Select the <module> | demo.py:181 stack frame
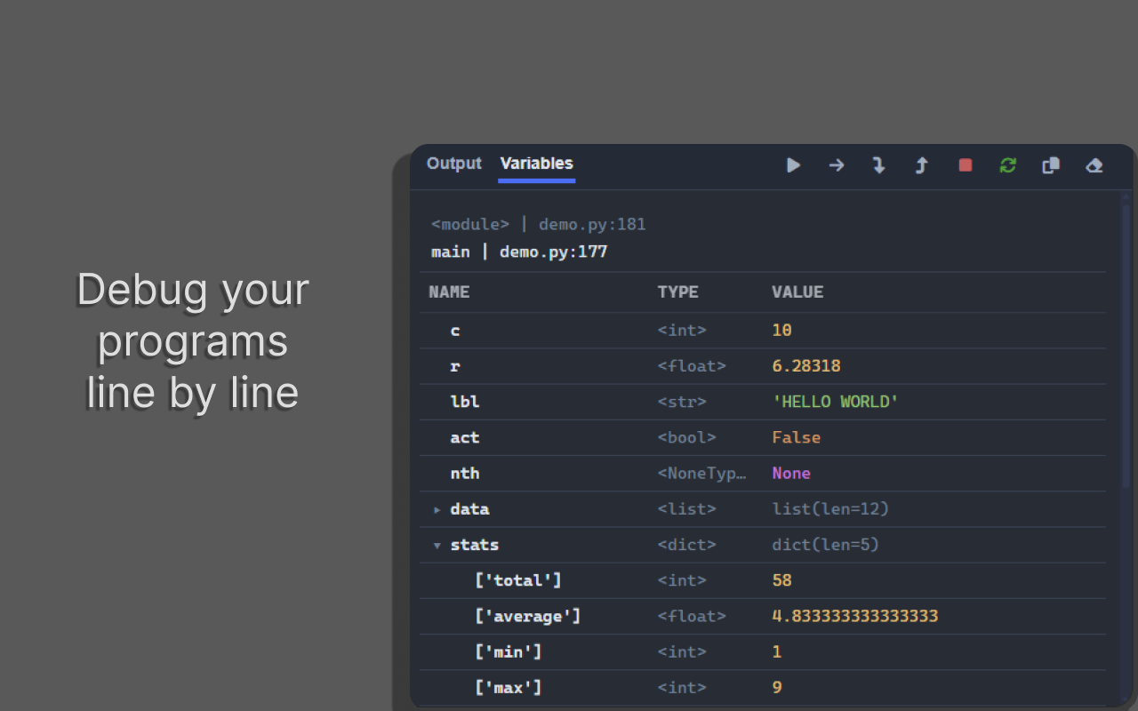This screenshot has width=1138, height=711. [539, 224]
